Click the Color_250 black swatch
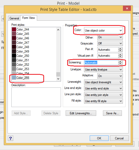Image resolution: width=139 pixels, height=150 pixels. coord(14,56)
